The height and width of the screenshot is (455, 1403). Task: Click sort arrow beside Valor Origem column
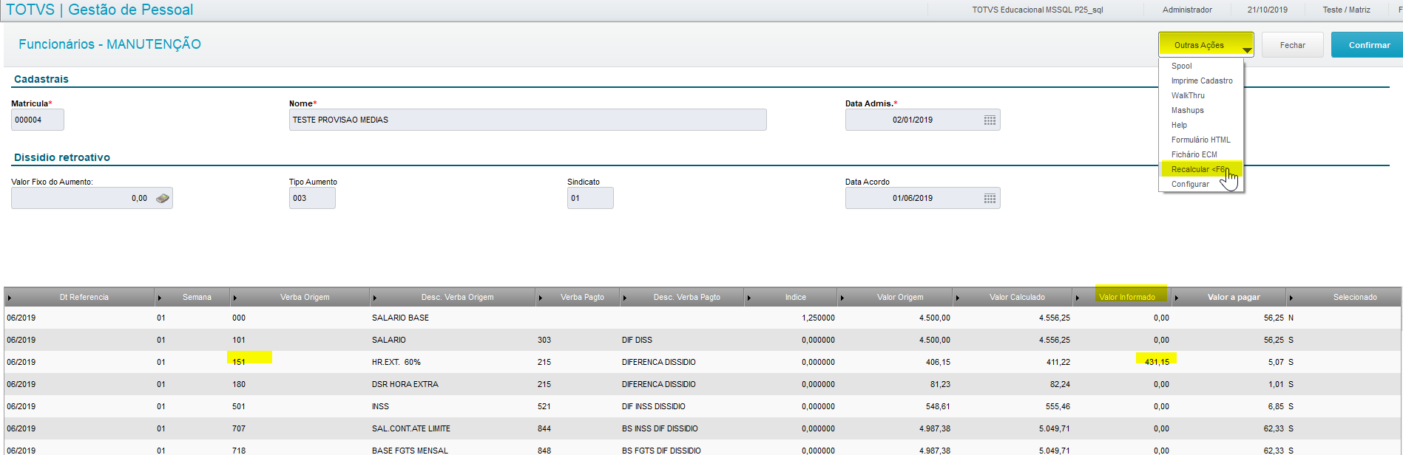(x=842, y=298)
